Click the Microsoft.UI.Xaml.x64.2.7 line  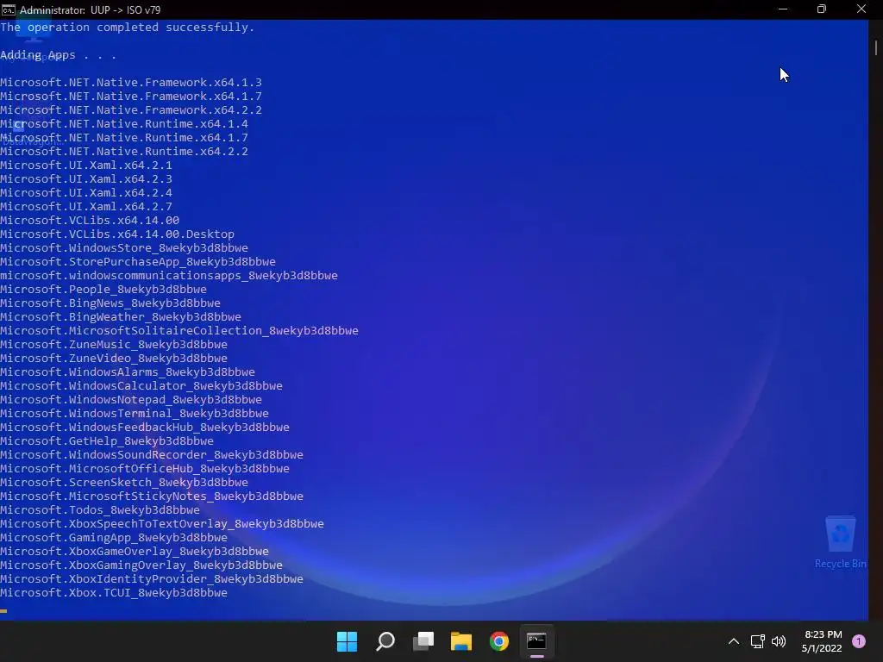click(x=86, y=207)
